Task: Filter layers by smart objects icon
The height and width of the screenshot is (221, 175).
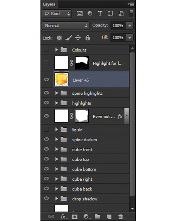Action: (121, 14)
